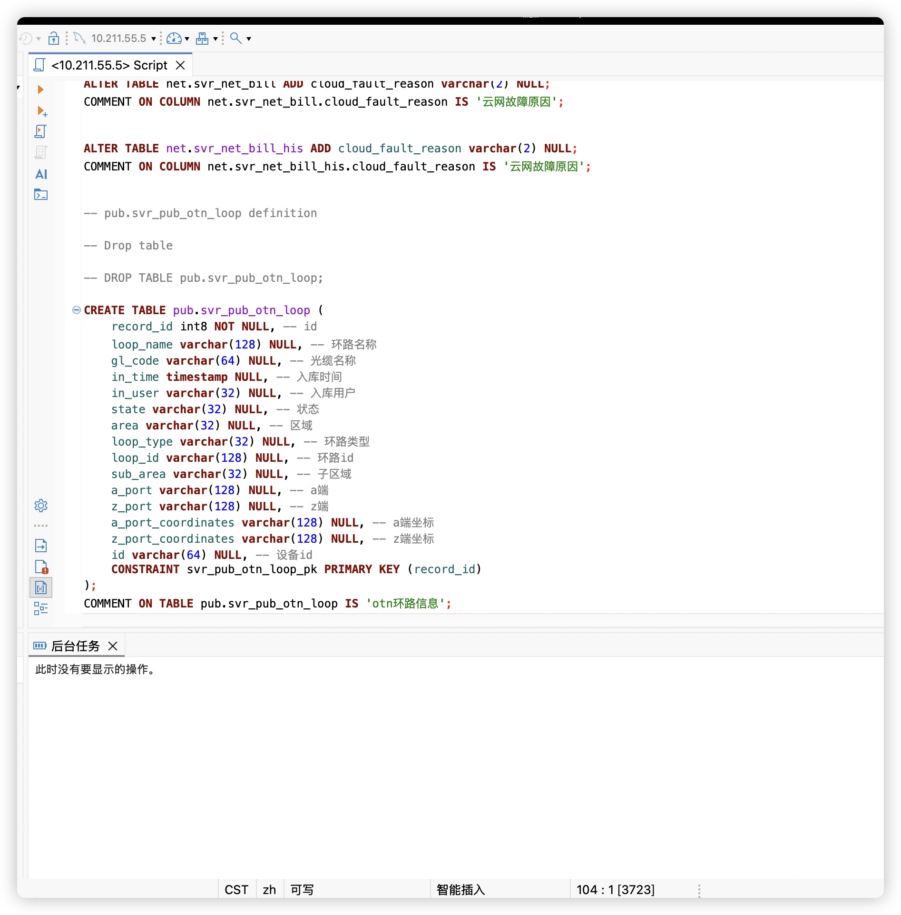Viewport: 901px width, 915px height.
Task: Click the z_port_coordinates column name
Action: coord(173,538)
